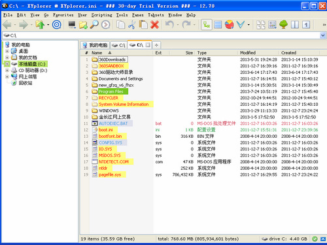This screenshot has width=327, height=245.
Task: Click the red X Delete icon
Action: (x=154, y=25)
